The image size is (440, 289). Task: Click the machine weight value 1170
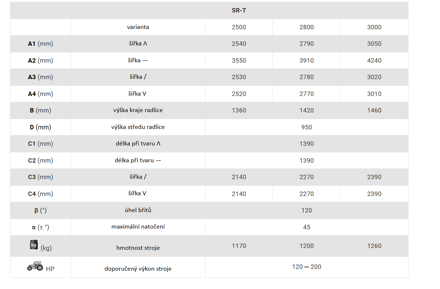239,246
